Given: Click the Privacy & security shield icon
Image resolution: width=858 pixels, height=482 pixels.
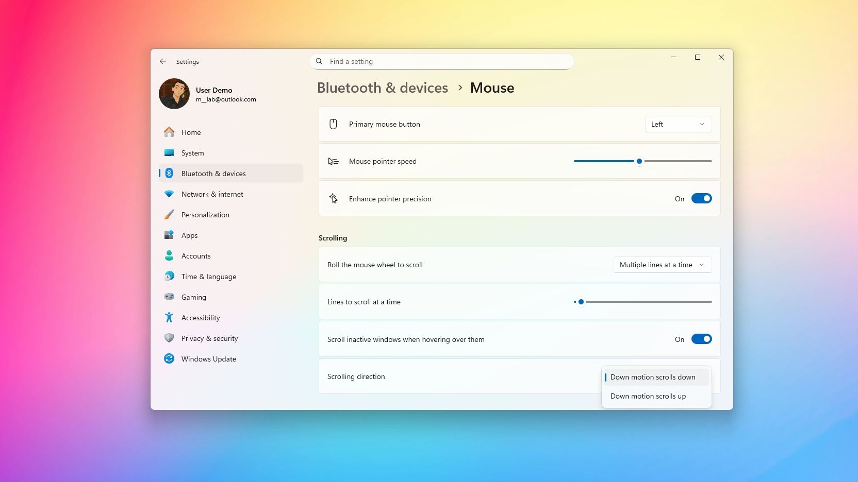Looking at the screenshot, I should coord(169,338).
